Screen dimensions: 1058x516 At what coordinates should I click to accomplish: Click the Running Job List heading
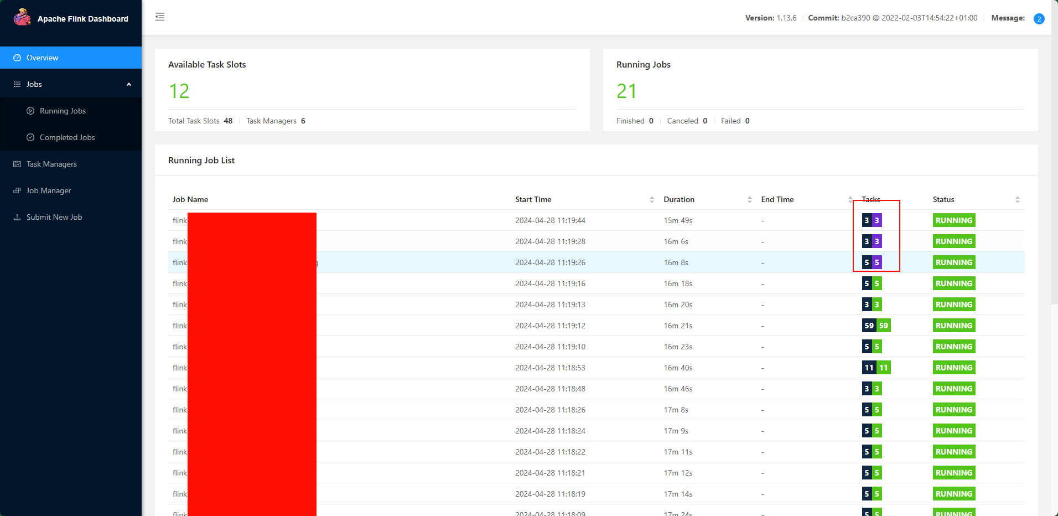[201, 161]
